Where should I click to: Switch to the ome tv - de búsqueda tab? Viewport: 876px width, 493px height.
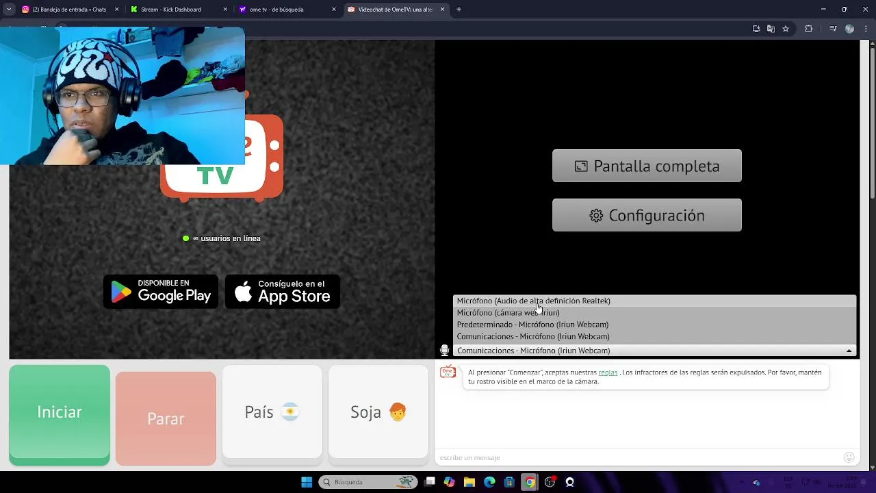click(x=285, y=10)
